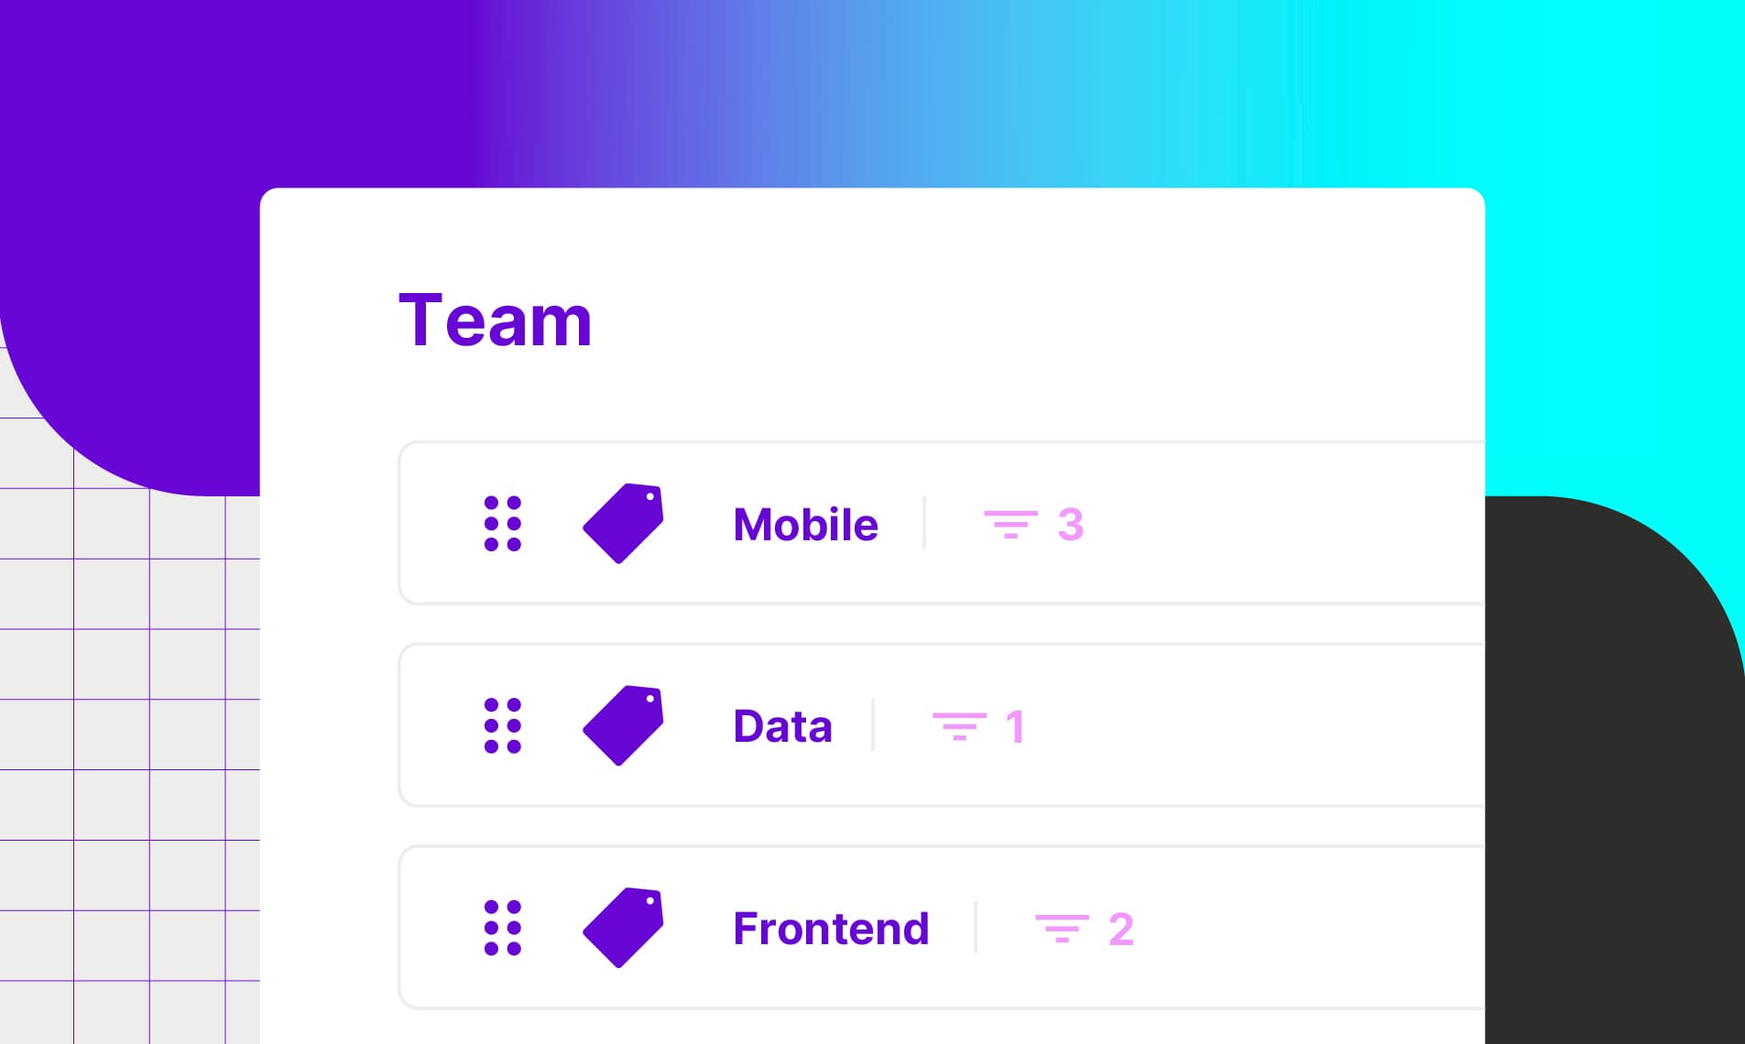
Task: Click the Frontend row's drag handle dots
Action: tap(502, 928)
